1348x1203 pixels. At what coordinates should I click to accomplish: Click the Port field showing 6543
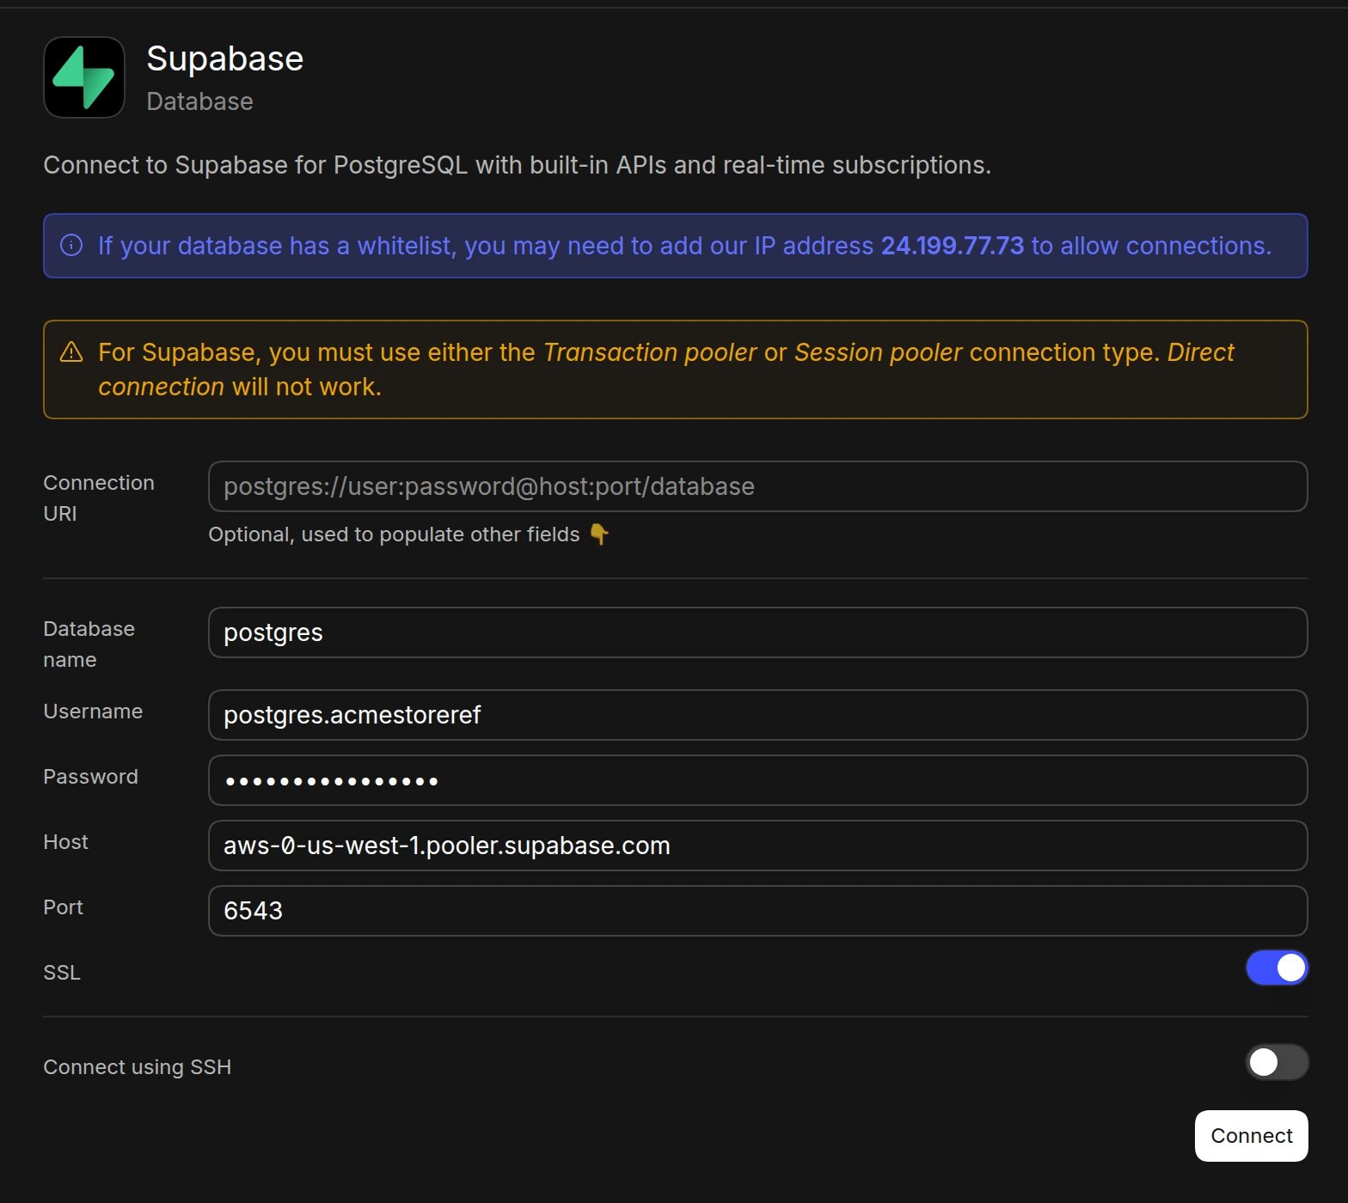tap(757, 911)
